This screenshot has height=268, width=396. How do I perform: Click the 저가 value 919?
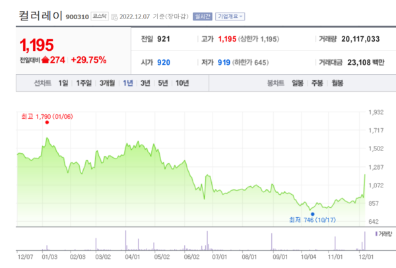click(224, 63)
